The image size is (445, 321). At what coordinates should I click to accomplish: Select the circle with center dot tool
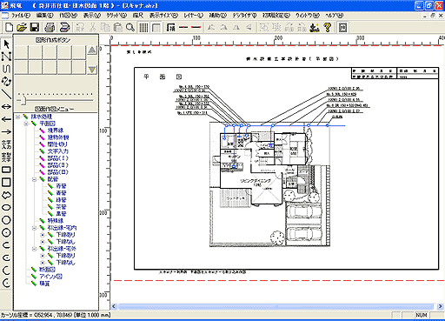click(x=6, y=232)
